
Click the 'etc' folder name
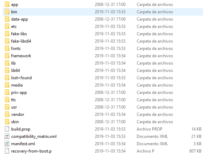tap(14, 27)
